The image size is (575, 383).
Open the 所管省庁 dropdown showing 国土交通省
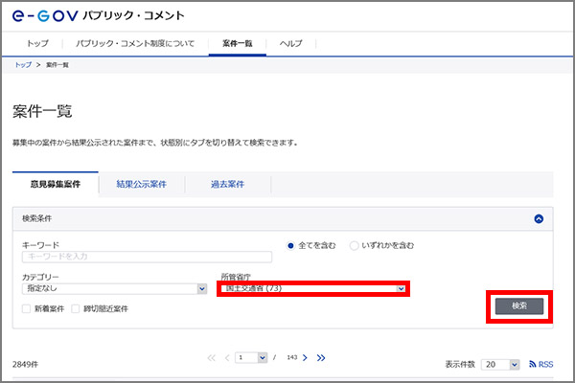point(313,288)
